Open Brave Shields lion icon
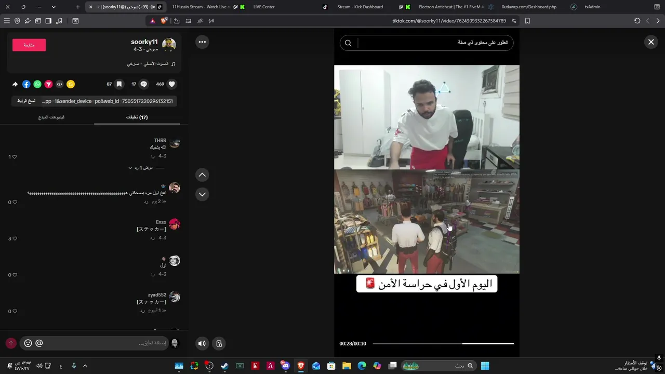The image size is (665, 374). click(x=164, y=21)
